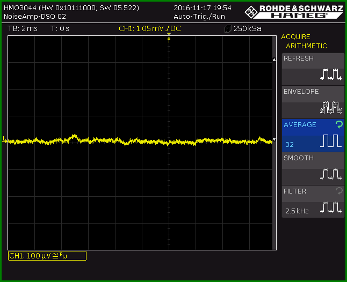Click the upper arrow marker on right edge
The width and height of the screenshot is (347, 282).
point(274,60)
